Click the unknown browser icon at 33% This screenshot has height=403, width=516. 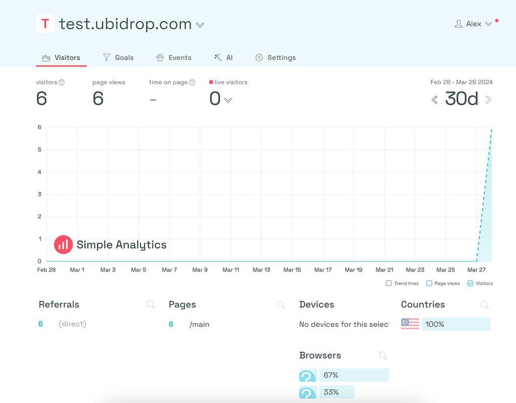click(308, 392)
